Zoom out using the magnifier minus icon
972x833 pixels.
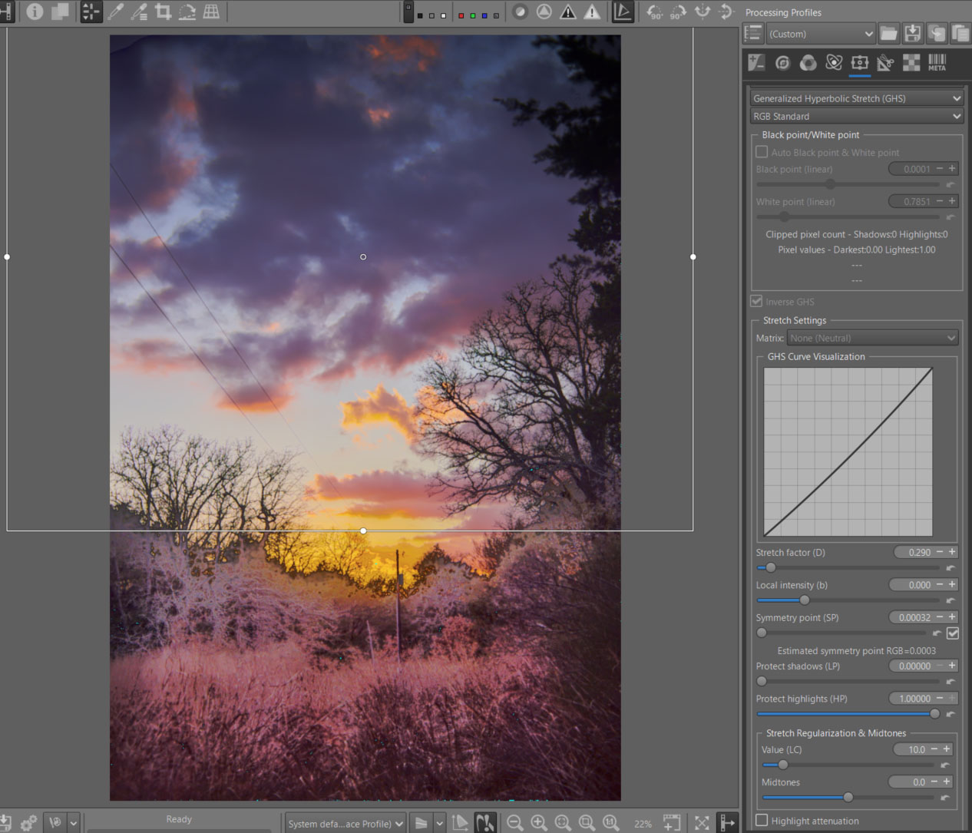pyautogui.click(x=514, y=822)
